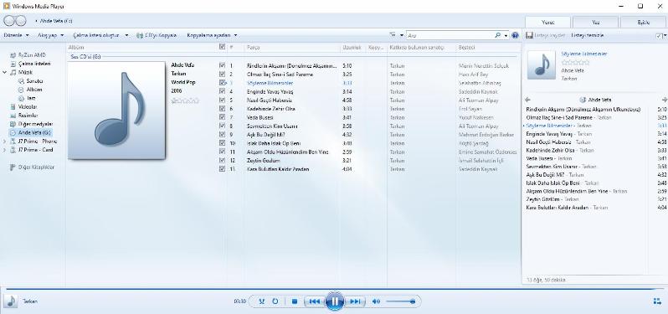Uncheck track 5 Nasıl Geçti Habersiz checkbox
Image resolution: width=668 pixels, height=314 pixels.
[x=222, y=100]
